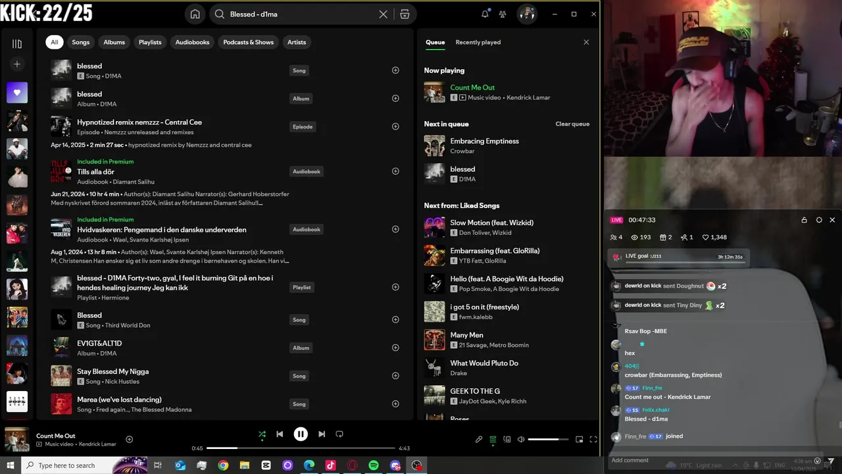Open Connect to a device icon
The image size is (842, 474).
[507, 439]
